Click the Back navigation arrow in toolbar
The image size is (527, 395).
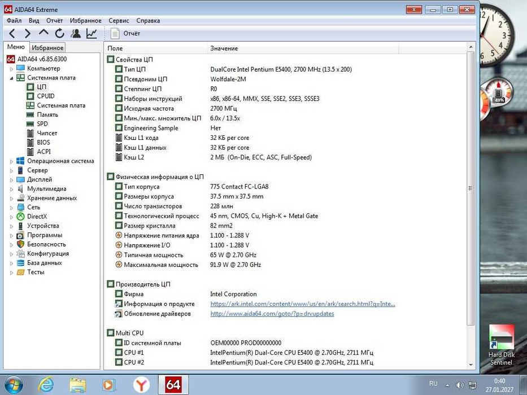(12, 34)
